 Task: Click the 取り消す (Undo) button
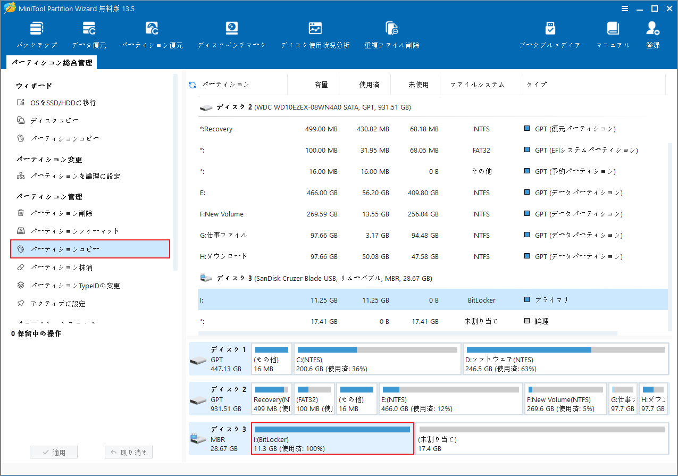tap(129, 452)
